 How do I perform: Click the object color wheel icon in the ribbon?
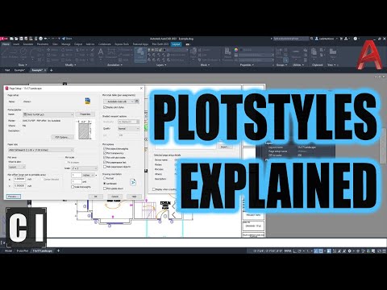[x=236, y=50]
